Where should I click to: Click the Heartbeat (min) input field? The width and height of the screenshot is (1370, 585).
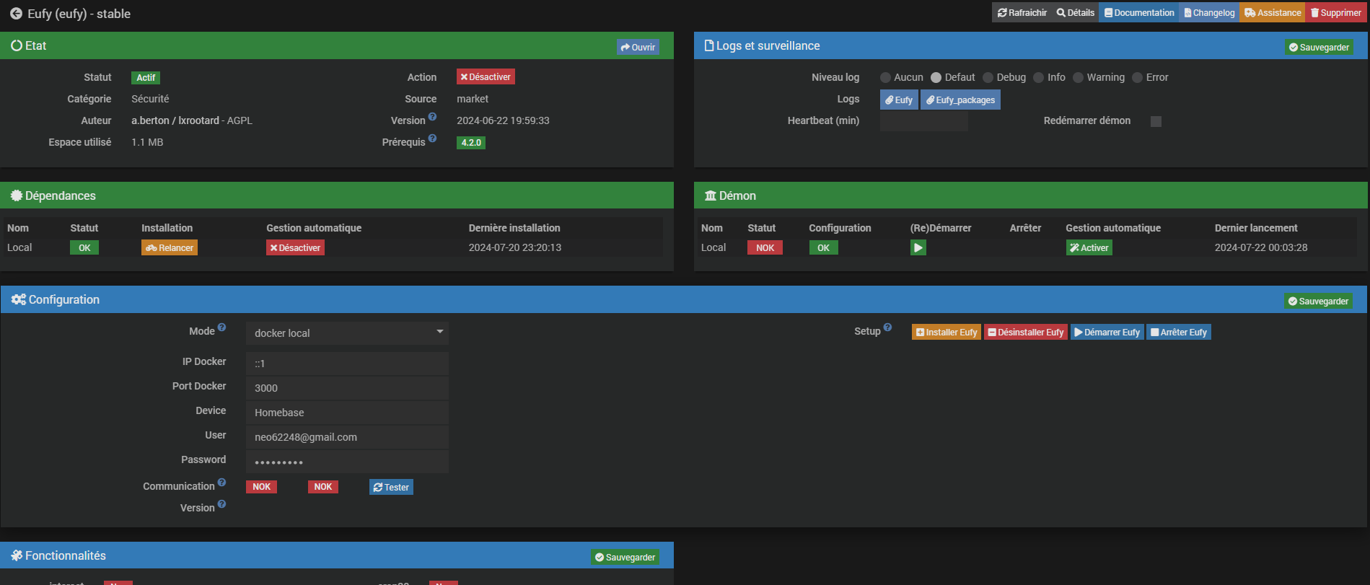[923, 121]
